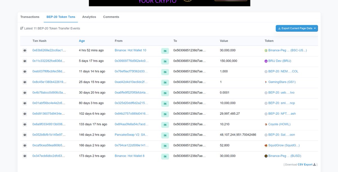
Task: Open BEP-20: NFT.....ash token link
Action: click(x=282, y=114)
